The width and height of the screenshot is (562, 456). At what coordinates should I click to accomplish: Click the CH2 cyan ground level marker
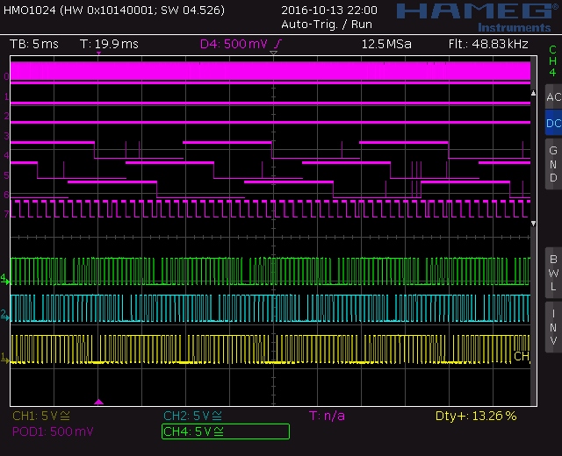click(x=5, y=314)
